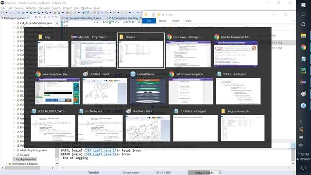This screenshot has width=311, height=175.
Task: Open the Refactor menu
Action: pyautogui.click(x=31, y=8)
